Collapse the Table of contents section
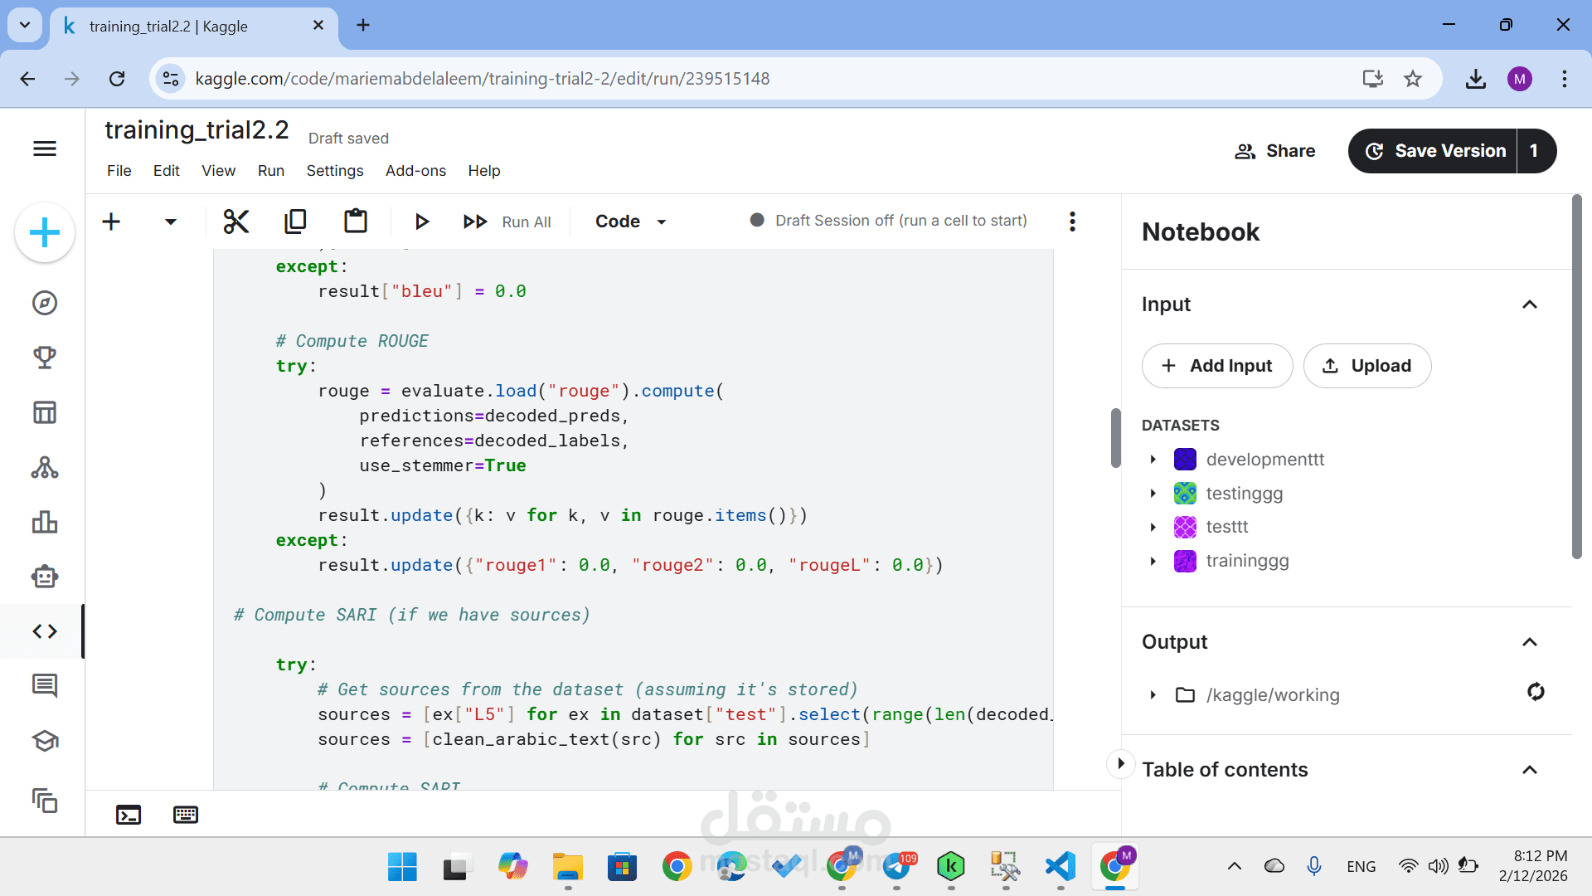This screenshot has height=896, width=1592. [x=1530, y=770]
